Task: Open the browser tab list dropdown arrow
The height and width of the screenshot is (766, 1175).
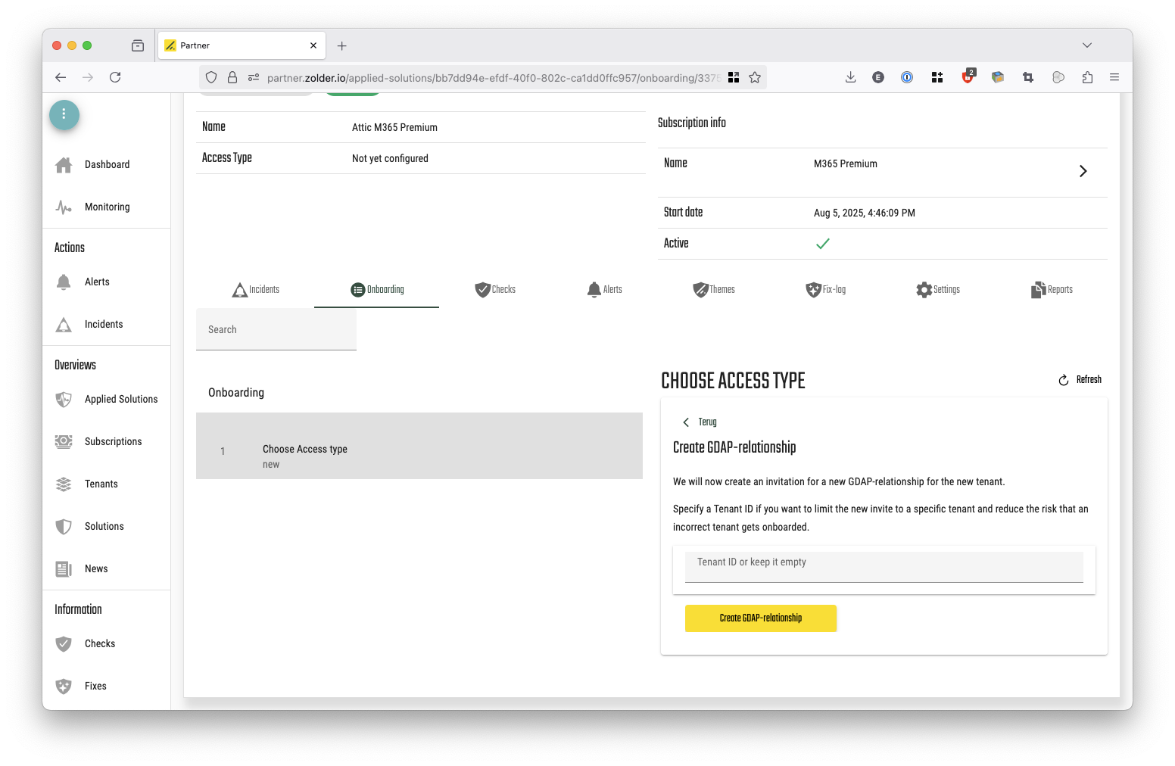Action: point(1087,45)
